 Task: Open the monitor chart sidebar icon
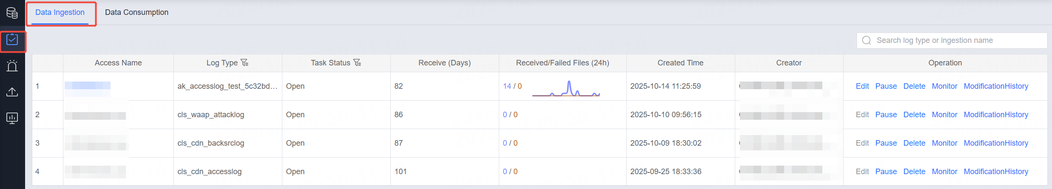click(12, 118)
